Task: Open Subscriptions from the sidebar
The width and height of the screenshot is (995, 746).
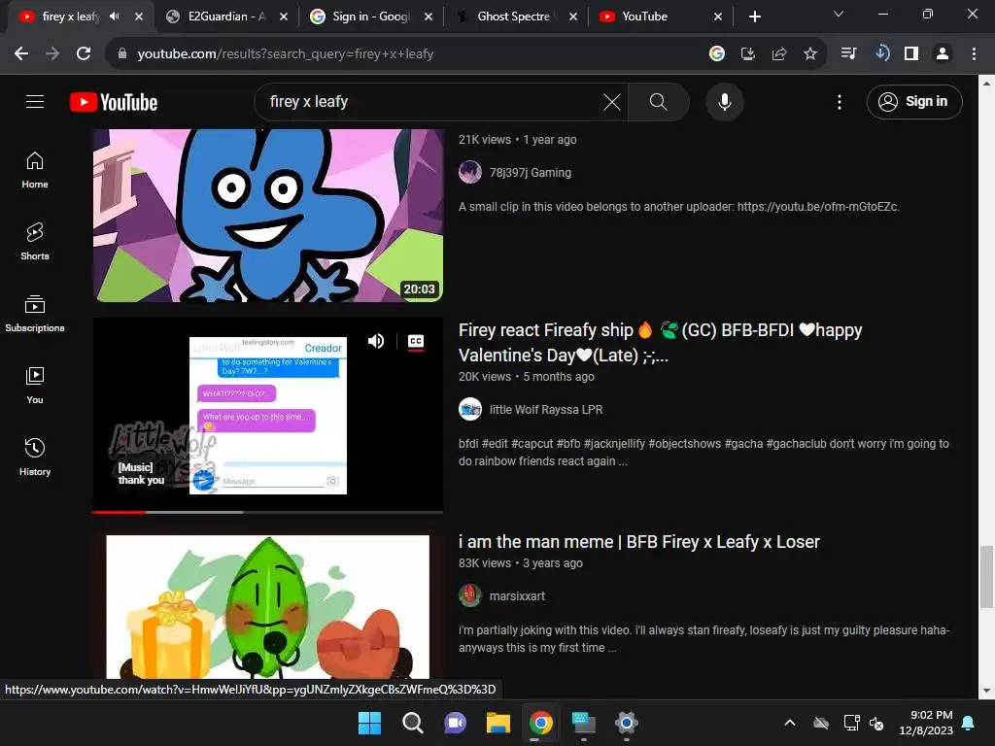Action: tap(35, 314)
